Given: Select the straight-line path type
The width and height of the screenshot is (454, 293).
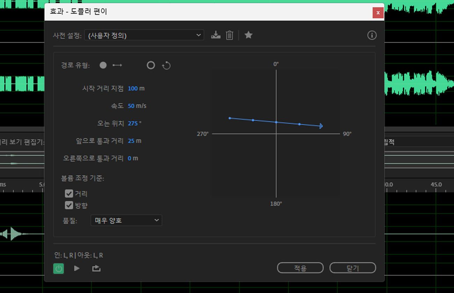Looking at the screenshot, I should (103, 65).
